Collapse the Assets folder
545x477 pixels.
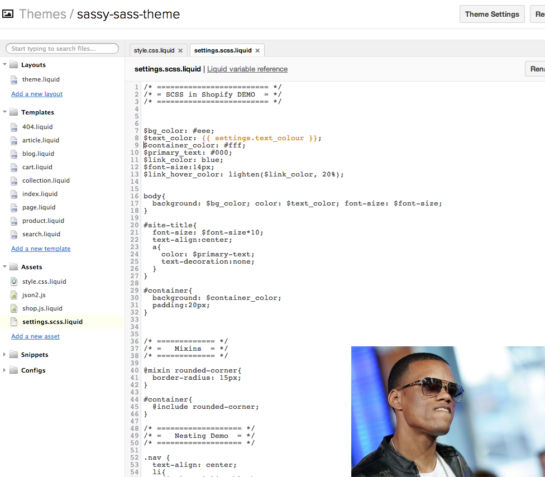[5, 267]
